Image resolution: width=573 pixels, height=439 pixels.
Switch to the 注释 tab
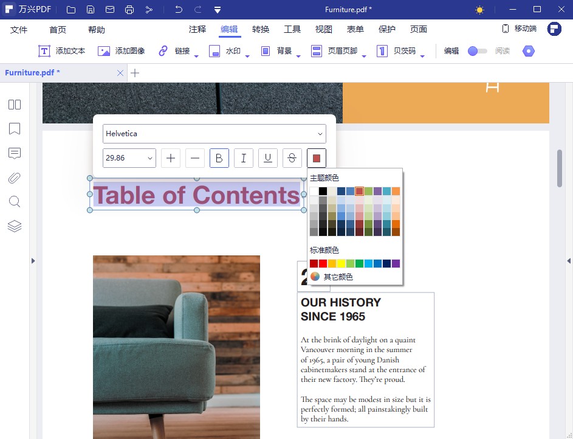pyautogui.click(x=197, y=29)
